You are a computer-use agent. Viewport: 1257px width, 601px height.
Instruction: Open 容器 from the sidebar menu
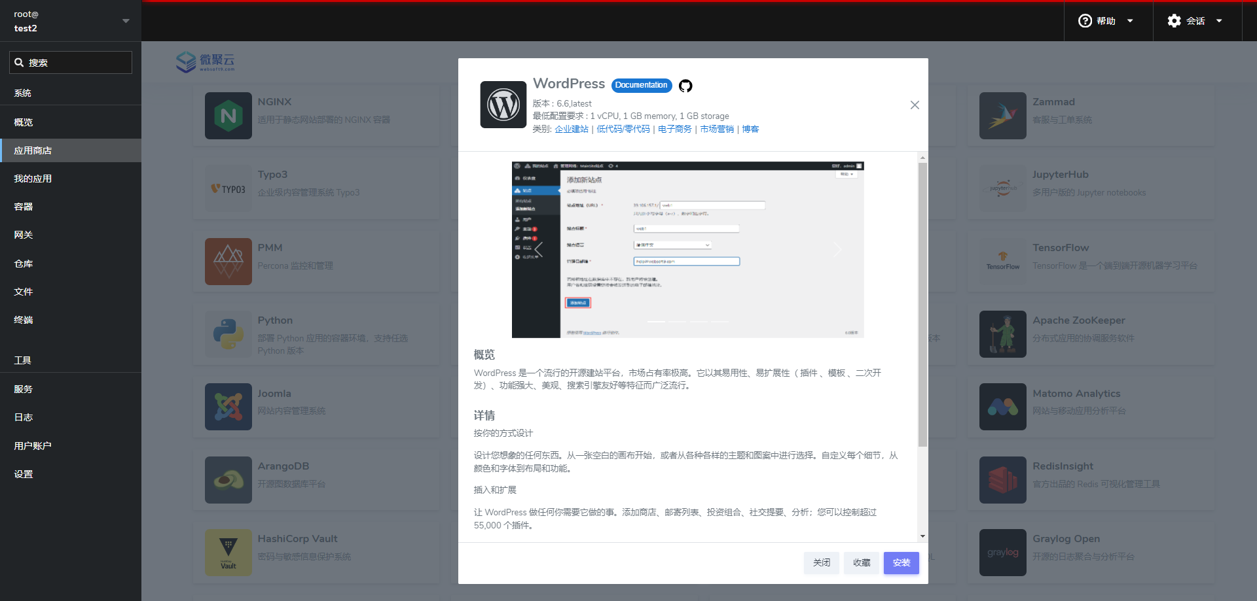tap(24, 207)
